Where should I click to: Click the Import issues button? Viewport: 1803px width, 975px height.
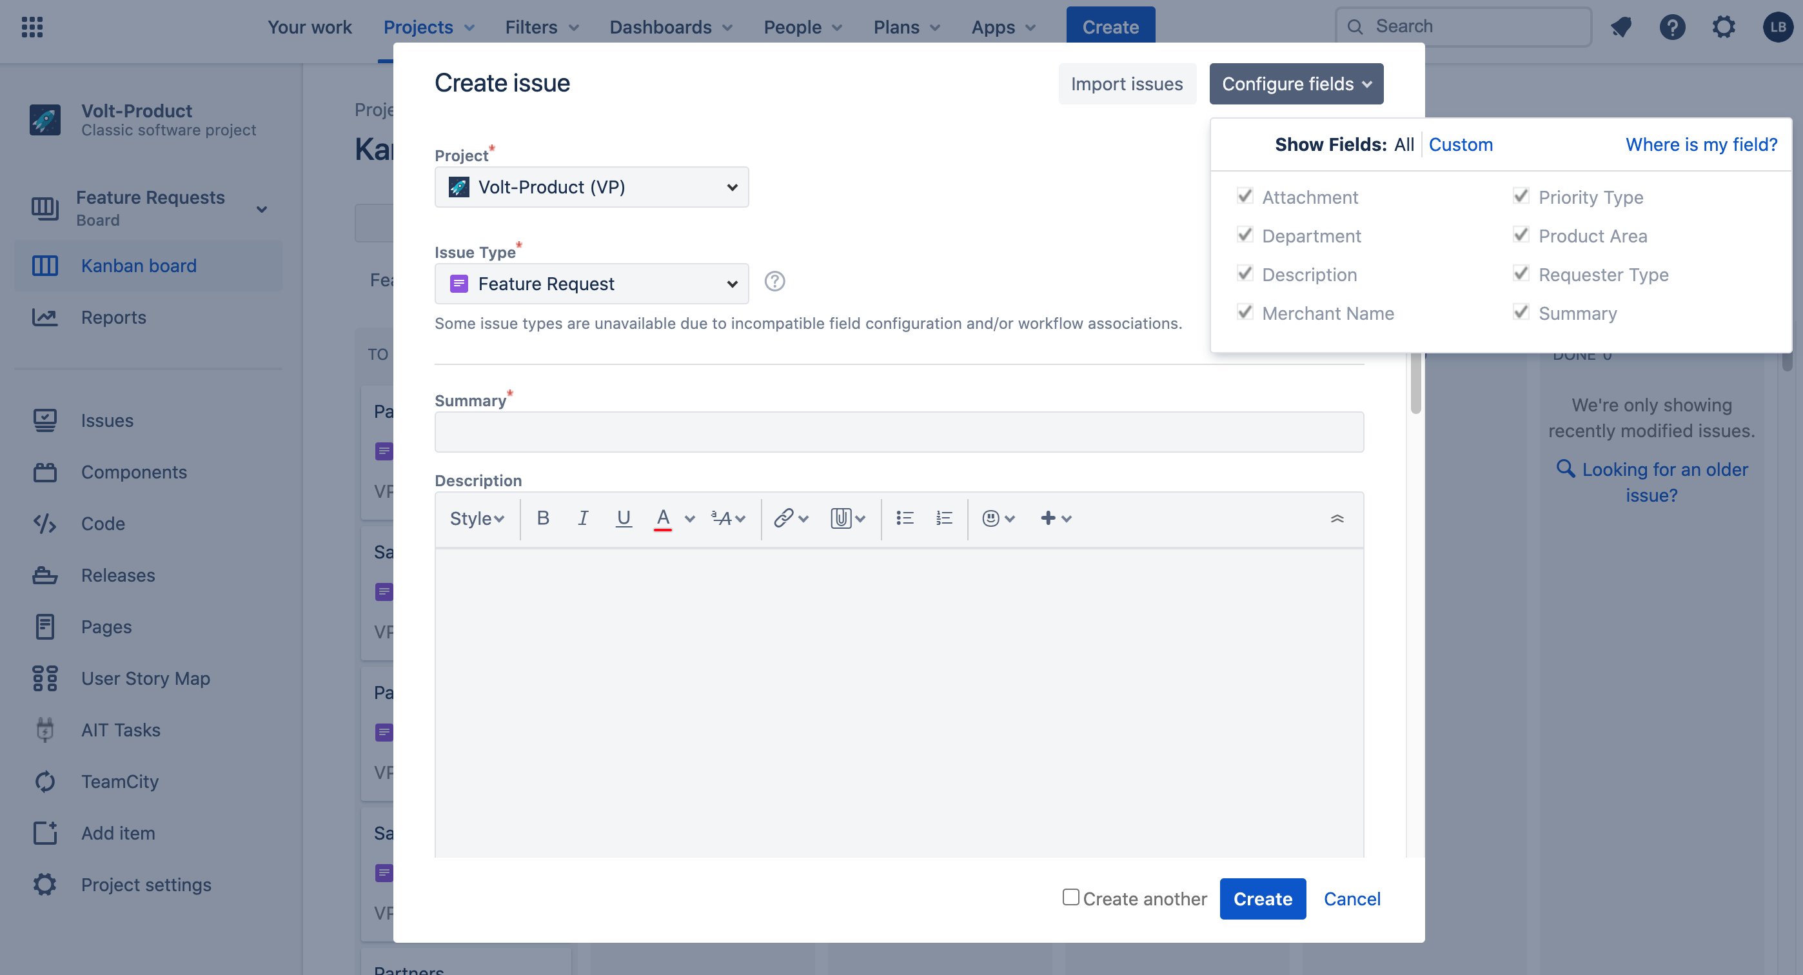[1127, 84]
